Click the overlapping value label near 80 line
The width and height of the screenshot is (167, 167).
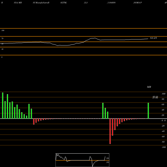click(x=155, y=97)
